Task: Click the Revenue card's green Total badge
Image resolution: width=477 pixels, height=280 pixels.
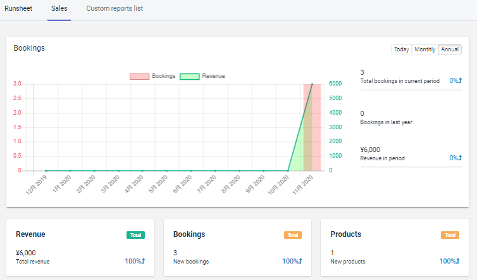Action: (x=135, y=235)
